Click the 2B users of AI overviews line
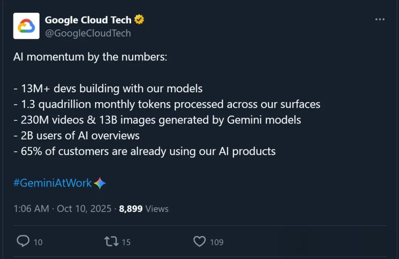Image resolution: width=399 pixels, height=259 pixels. 76,135
